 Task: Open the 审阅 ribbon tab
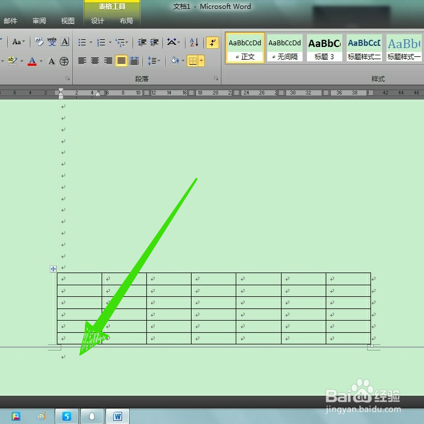[39, 21]
